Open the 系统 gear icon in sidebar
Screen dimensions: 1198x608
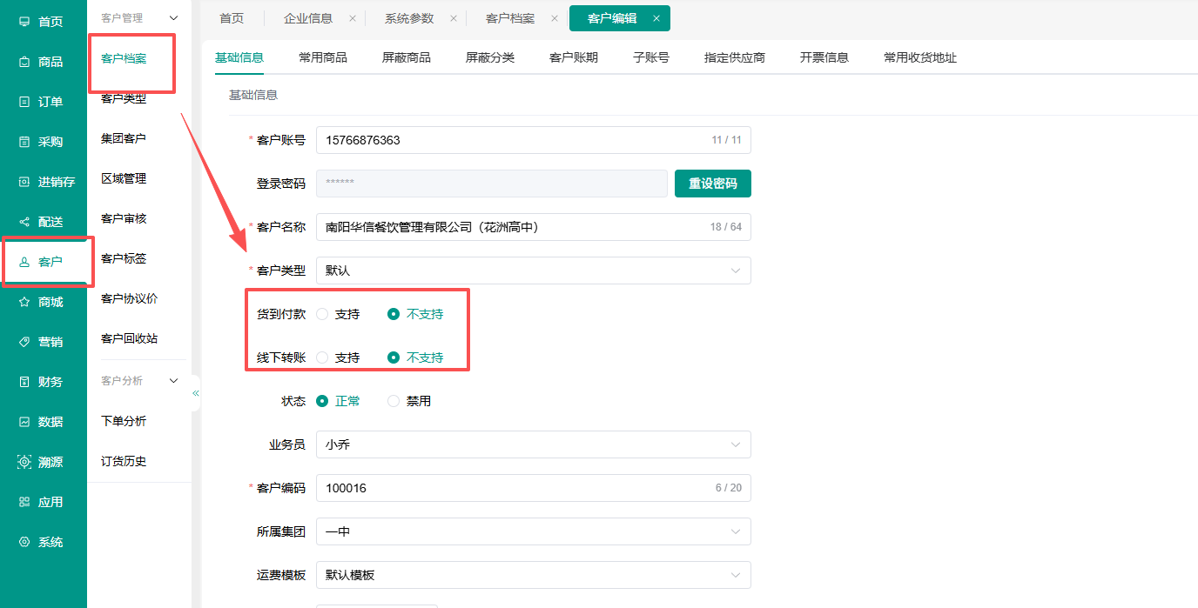24,542
